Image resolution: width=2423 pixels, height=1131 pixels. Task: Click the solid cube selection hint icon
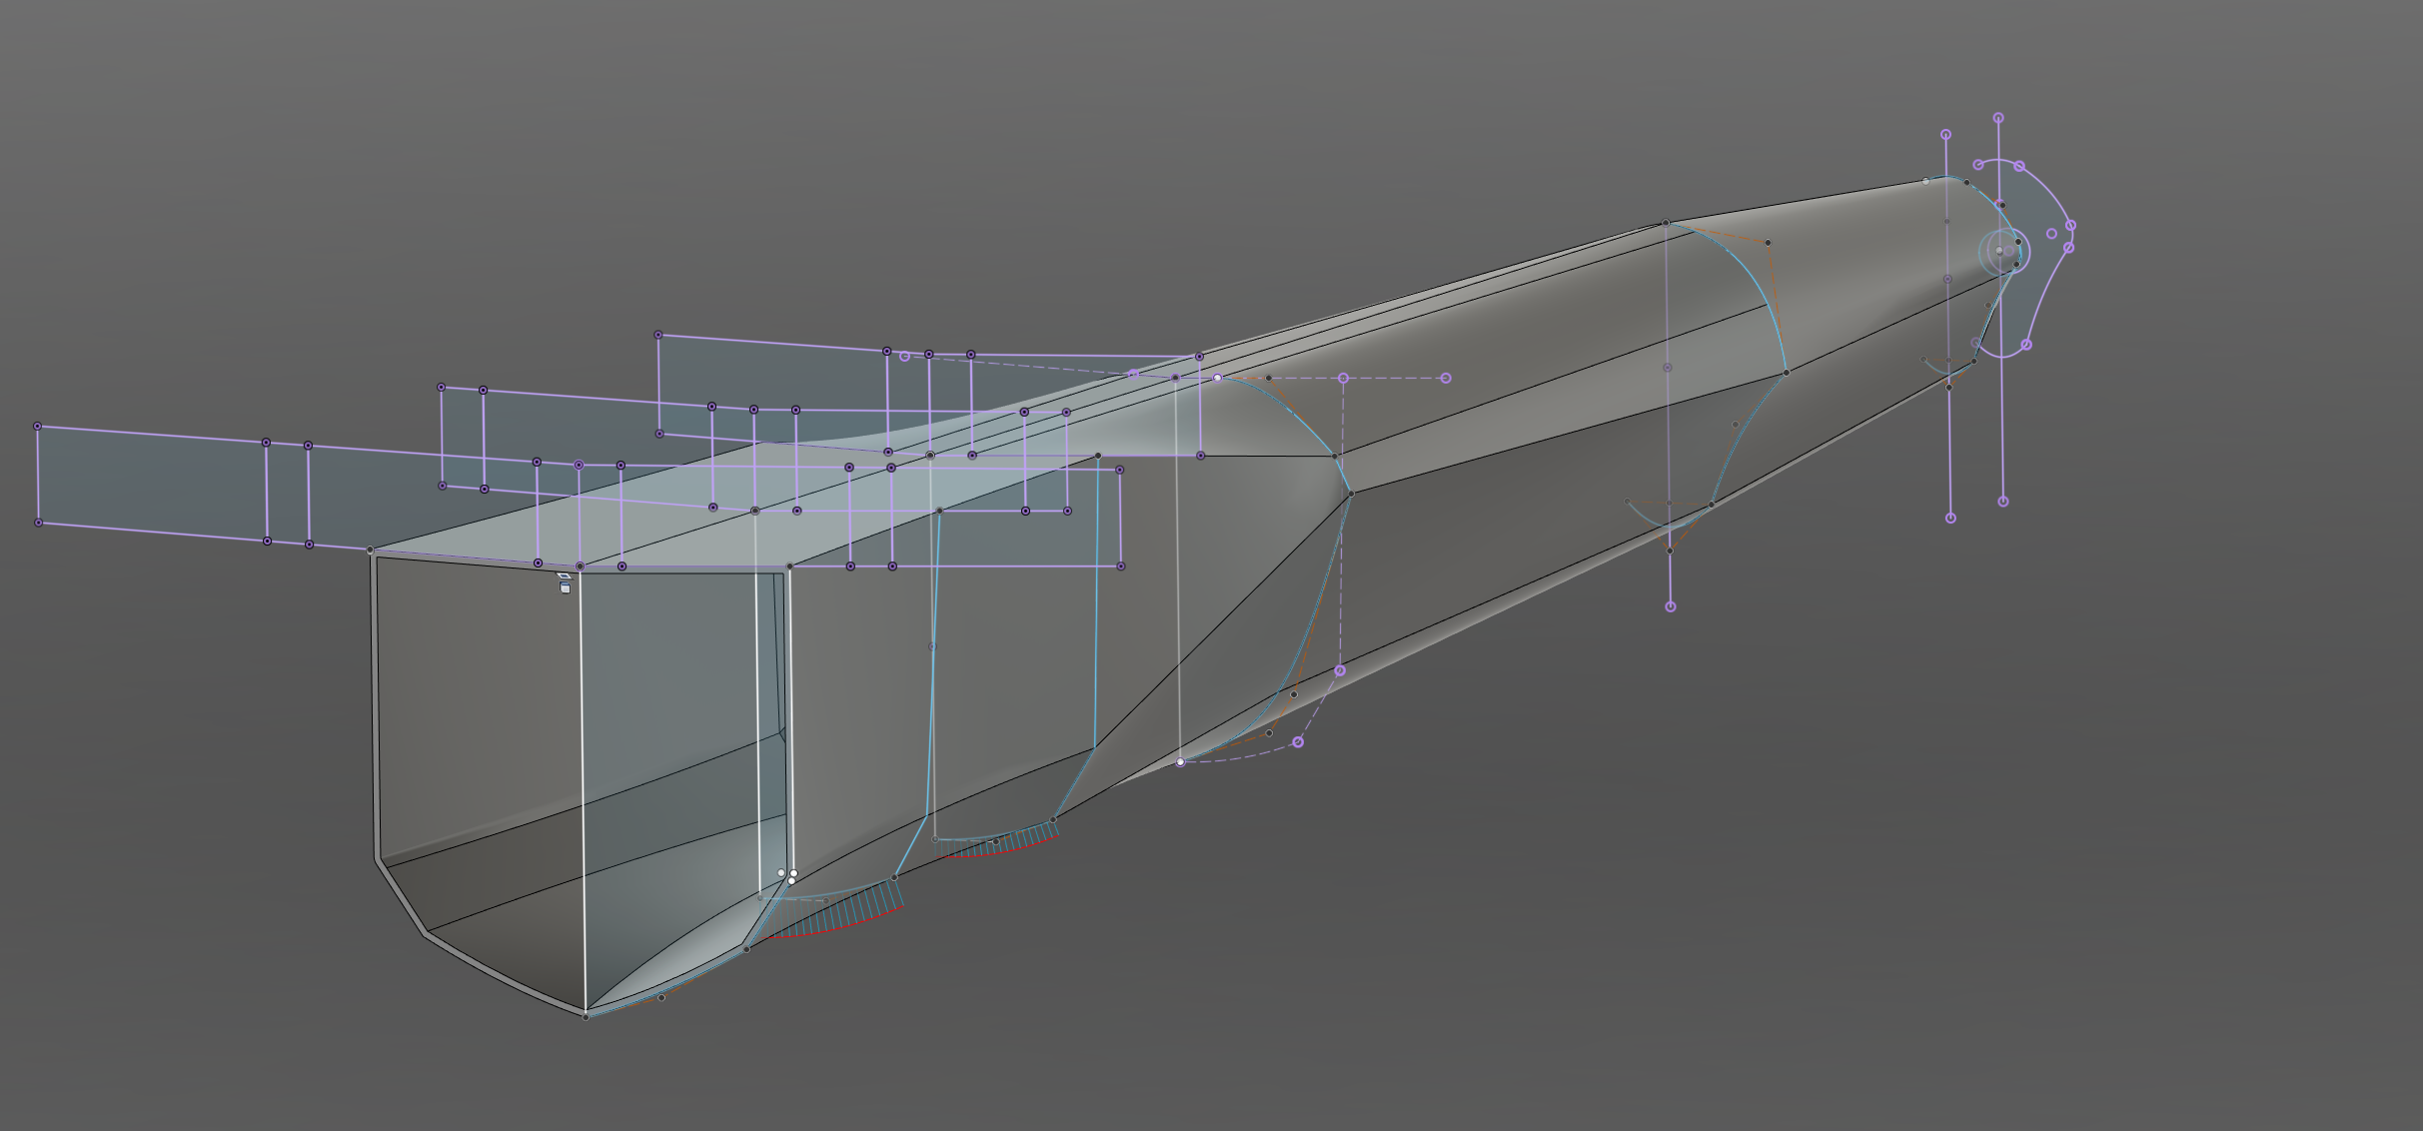565,587
